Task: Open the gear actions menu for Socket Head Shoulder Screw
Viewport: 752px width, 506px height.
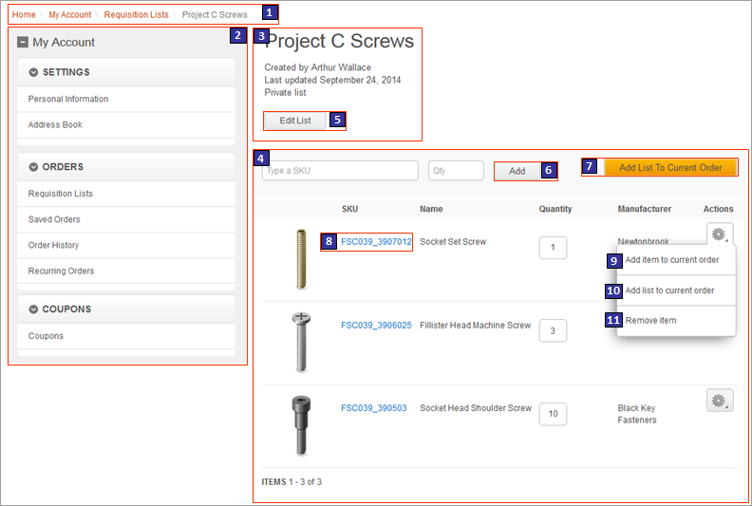Action: pos(720,401)
